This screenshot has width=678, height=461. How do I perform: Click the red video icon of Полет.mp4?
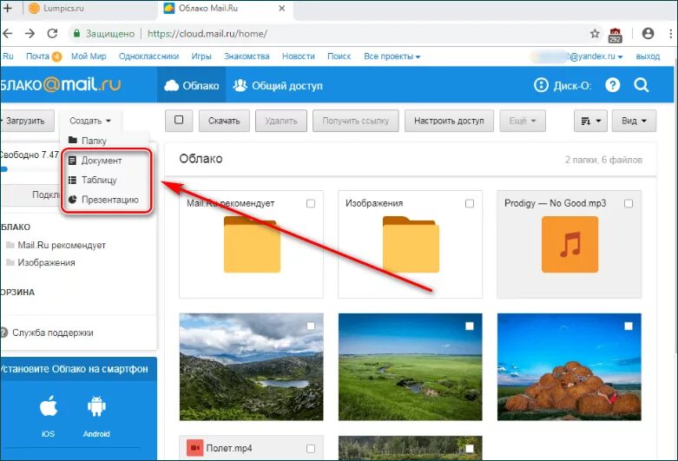(194, 448)
